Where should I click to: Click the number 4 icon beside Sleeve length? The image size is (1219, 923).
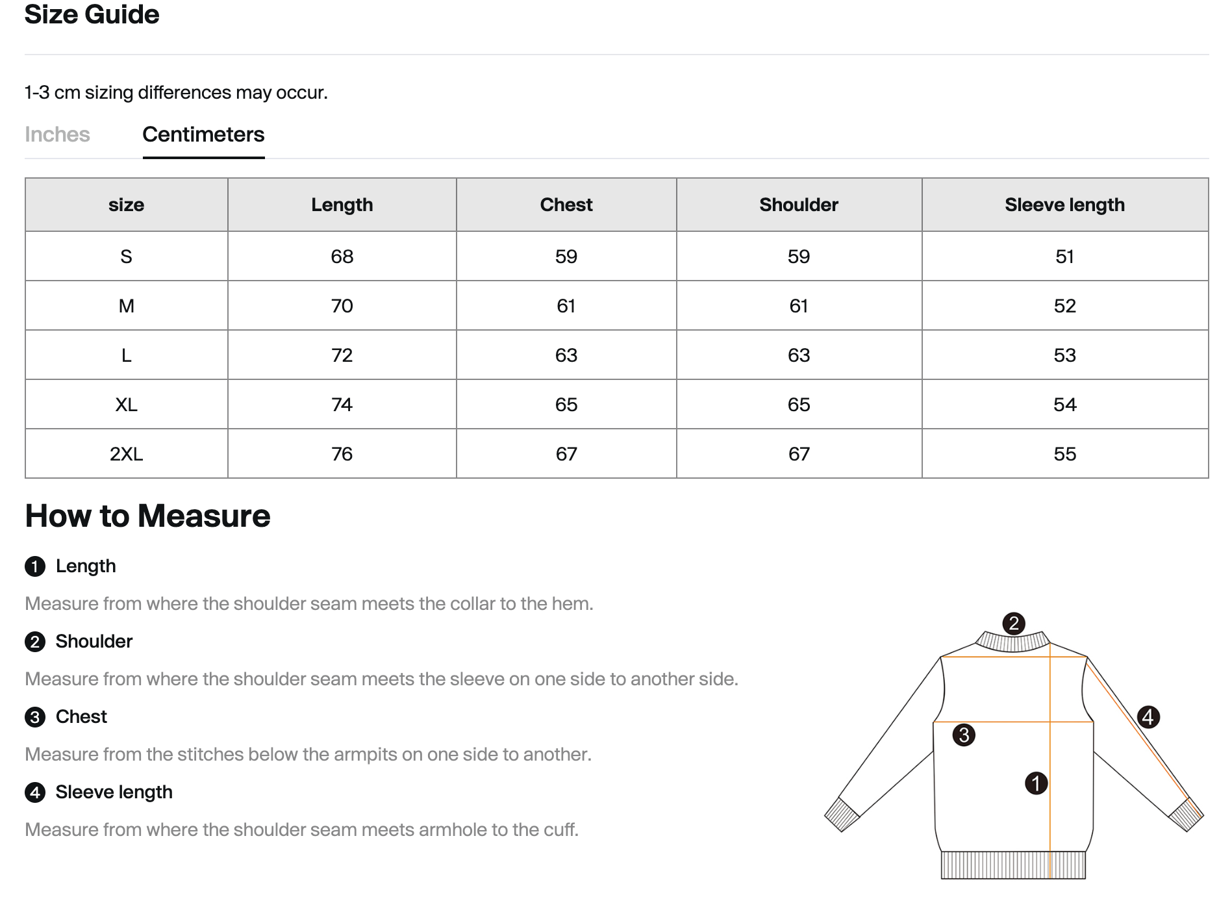coord(35,792)
